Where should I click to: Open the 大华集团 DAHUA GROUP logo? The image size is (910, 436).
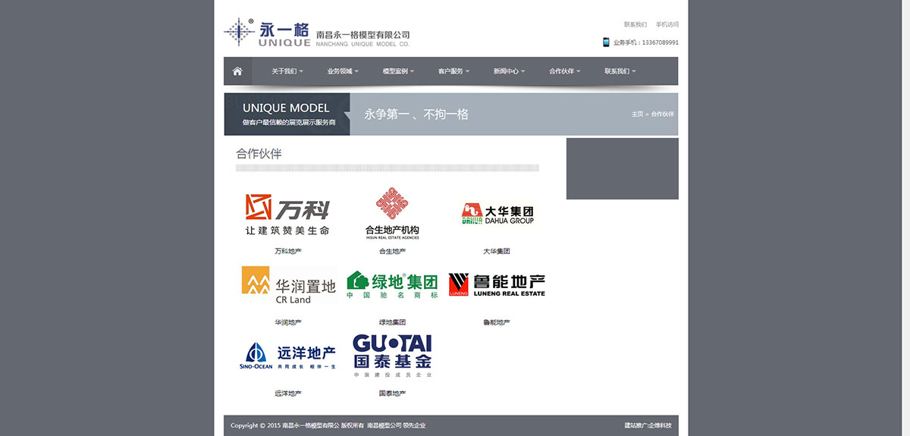497,214
